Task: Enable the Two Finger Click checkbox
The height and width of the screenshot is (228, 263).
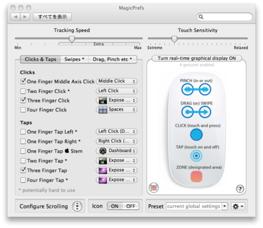Action: pyautogui.click(x=23, y=91)
